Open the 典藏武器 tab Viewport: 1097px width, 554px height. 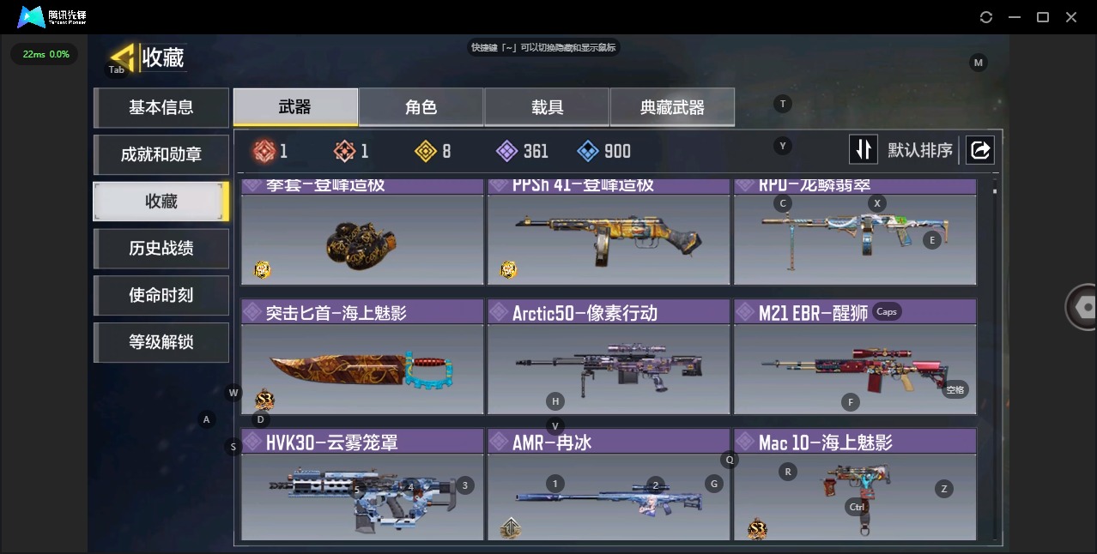(x=672, y=107)
